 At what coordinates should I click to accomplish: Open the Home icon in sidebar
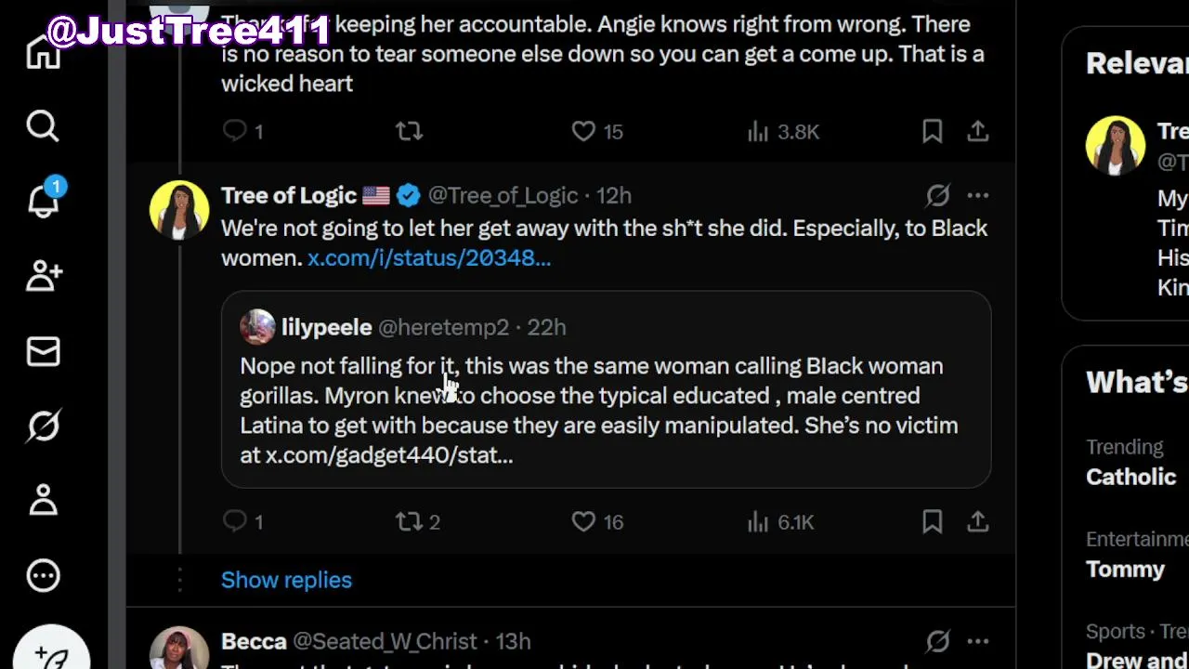tap(43, 52)
